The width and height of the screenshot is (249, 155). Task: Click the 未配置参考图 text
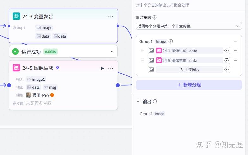point(39,103)
